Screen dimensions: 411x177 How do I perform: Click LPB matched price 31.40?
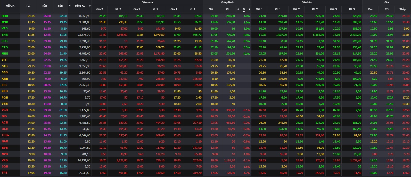coord(214,41)
